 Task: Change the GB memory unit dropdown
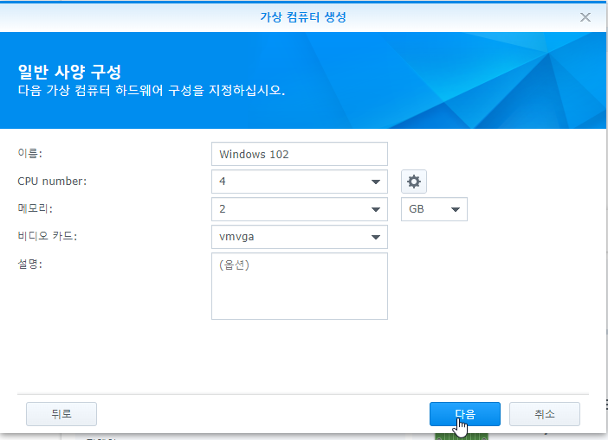pyautogui.click(x=434, y=209)
